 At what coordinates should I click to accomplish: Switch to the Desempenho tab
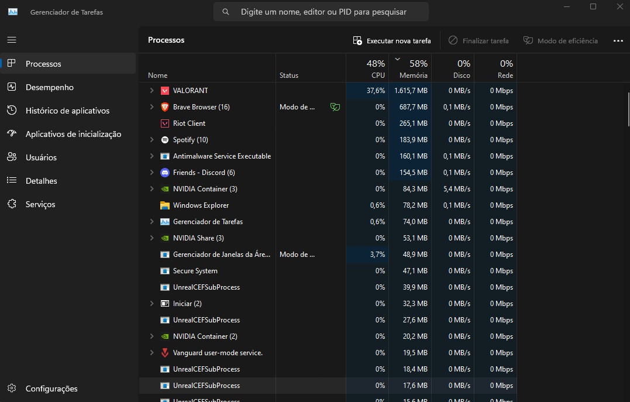point(68,87)
